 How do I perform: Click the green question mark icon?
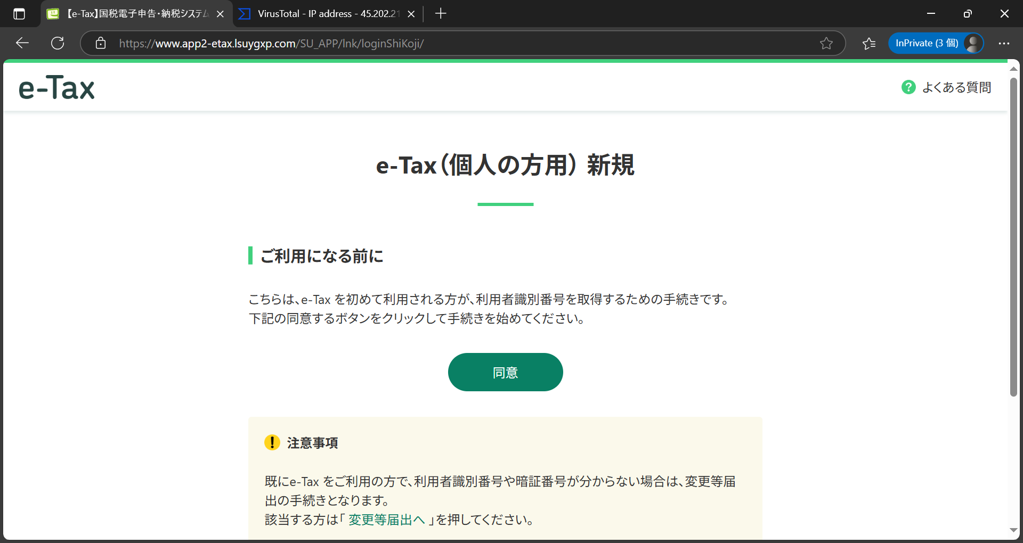[908, 87]
